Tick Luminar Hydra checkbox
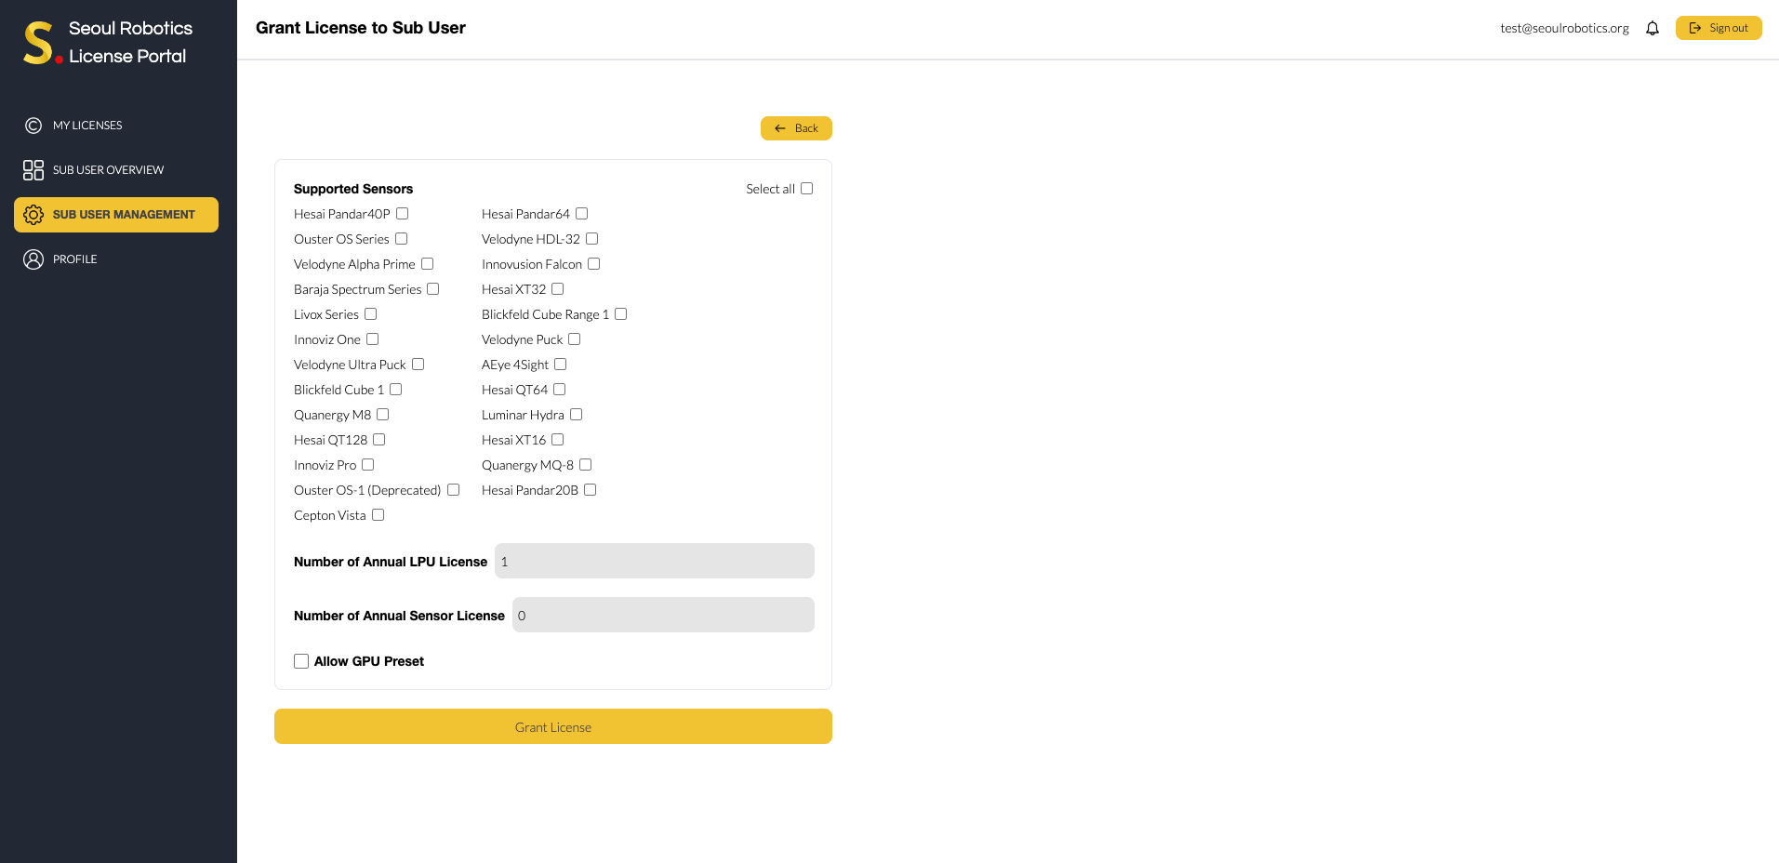 click(577, 415)
